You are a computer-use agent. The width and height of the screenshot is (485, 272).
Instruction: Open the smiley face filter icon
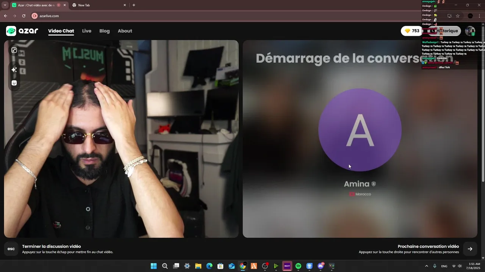(x=14, y=83)
